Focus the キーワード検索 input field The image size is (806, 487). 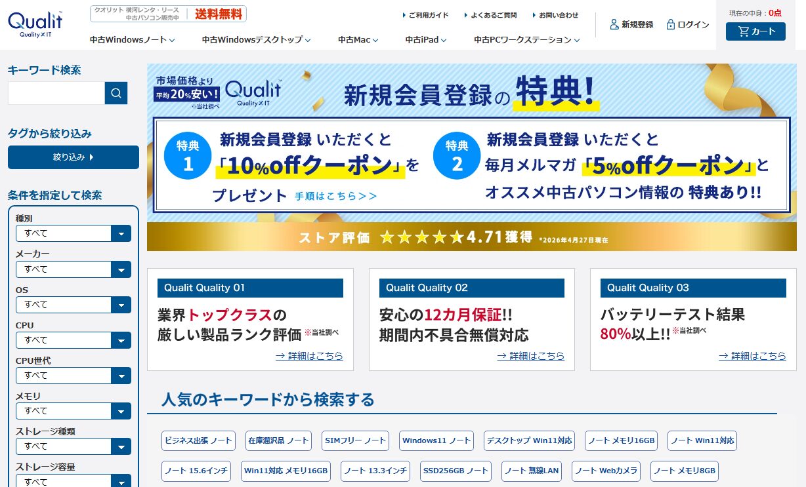tap(56, 93)
